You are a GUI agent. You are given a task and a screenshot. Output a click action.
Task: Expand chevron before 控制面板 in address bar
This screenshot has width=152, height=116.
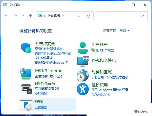point(45,16)
